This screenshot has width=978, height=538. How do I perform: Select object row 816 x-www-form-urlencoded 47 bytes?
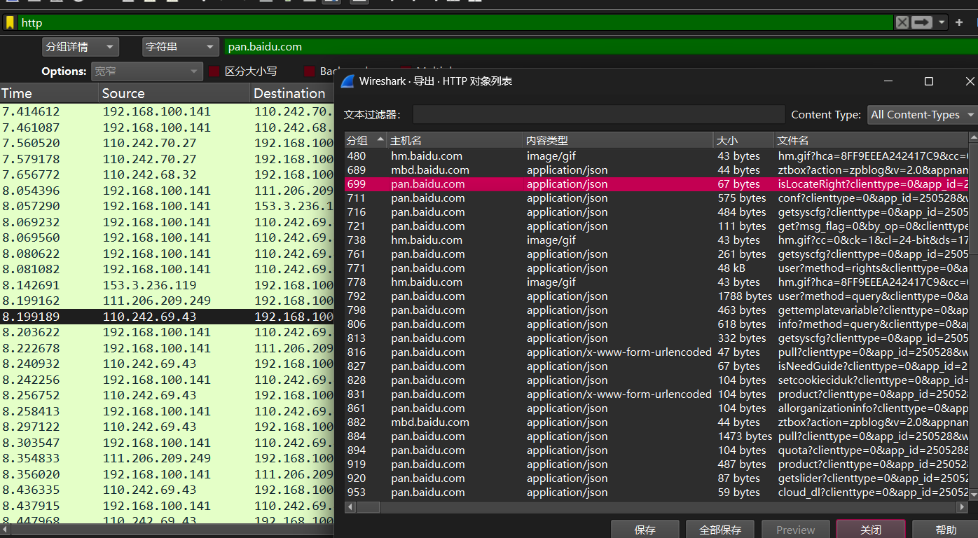[x=656, y=352]
